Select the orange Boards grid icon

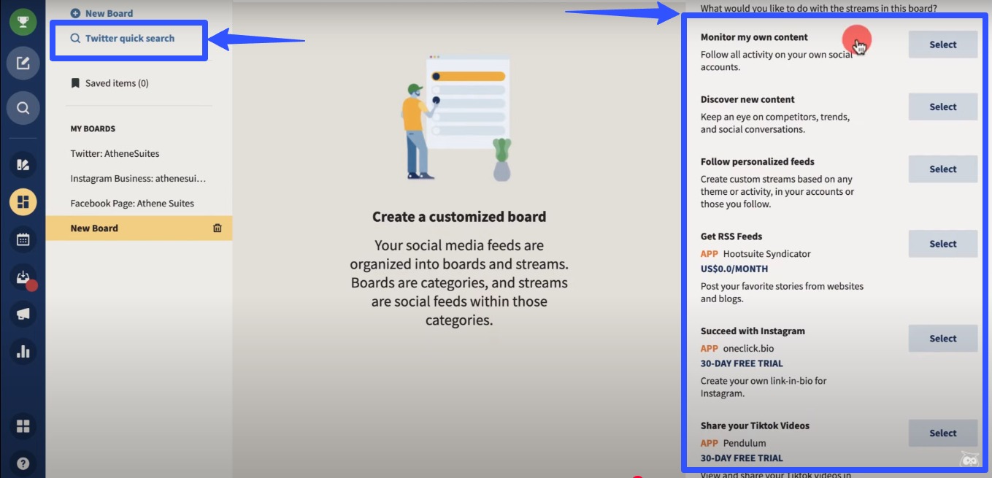[x=23, y=201]
